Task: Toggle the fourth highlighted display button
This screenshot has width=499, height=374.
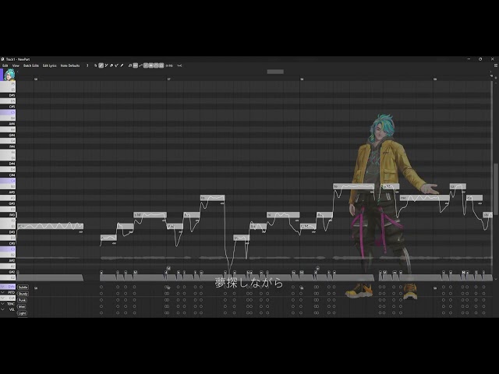Action: [161, 65]
